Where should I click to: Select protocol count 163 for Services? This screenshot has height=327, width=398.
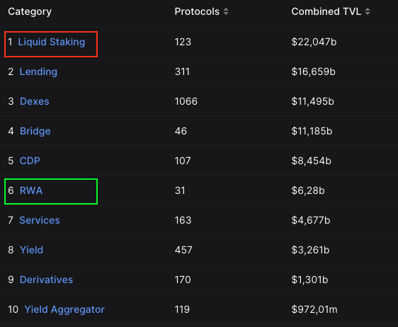point(183,220)
